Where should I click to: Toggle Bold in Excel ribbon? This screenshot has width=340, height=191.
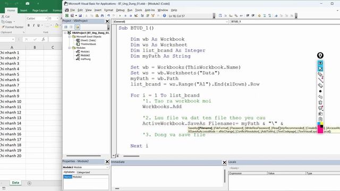[x=29, y=25]
